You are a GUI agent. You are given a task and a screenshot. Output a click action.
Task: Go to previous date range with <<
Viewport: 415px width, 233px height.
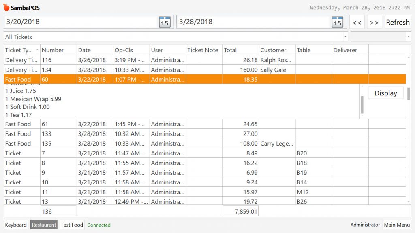[x=357, y=23]
